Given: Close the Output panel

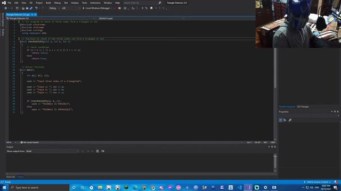Looking at the screenshot, I should pyautogui.click(x=275, y=147).
